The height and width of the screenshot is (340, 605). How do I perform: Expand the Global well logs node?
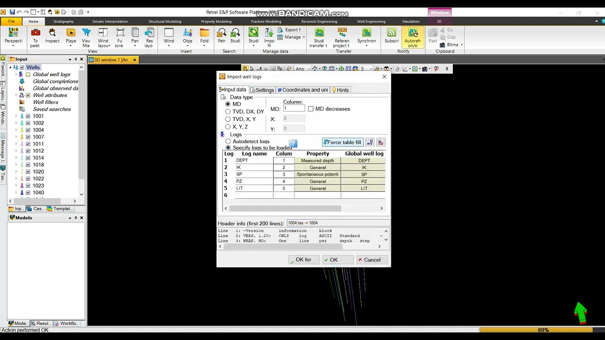16,75
